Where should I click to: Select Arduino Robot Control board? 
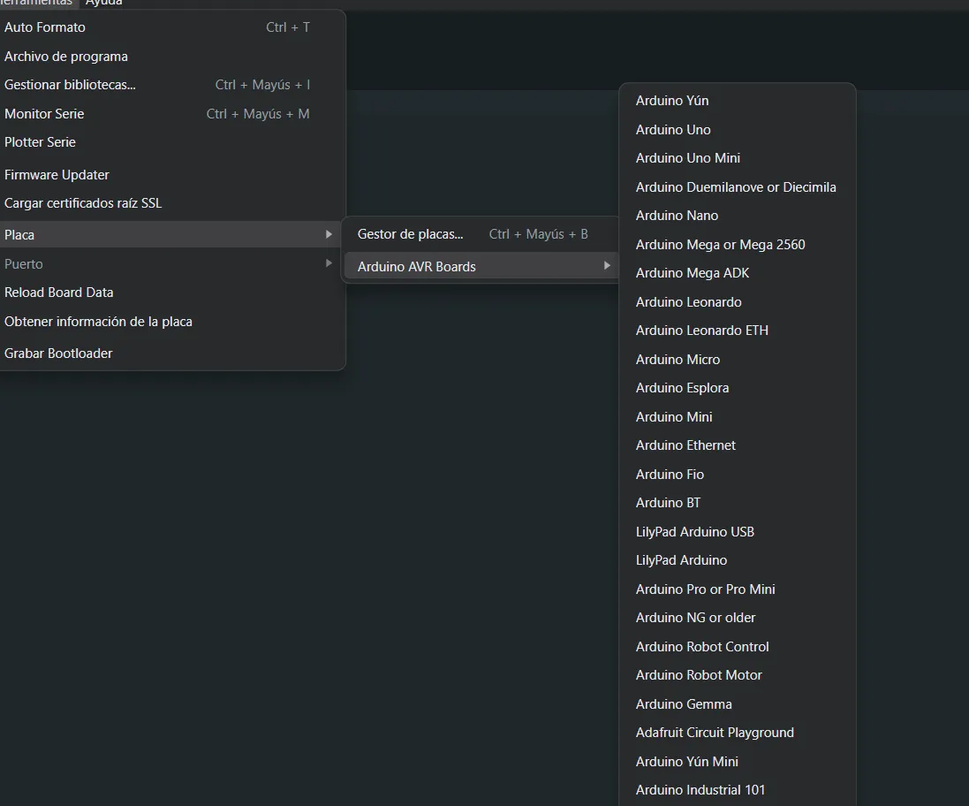(738, 647)
